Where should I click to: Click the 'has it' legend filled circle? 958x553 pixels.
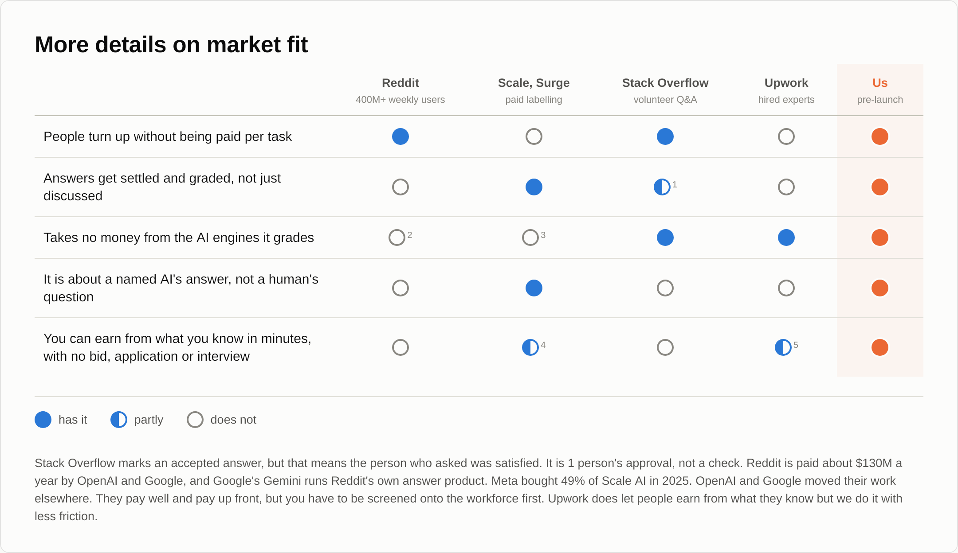[43, 420]
